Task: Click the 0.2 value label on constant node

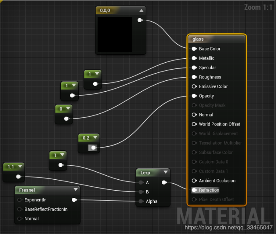Action: (86, 138)
